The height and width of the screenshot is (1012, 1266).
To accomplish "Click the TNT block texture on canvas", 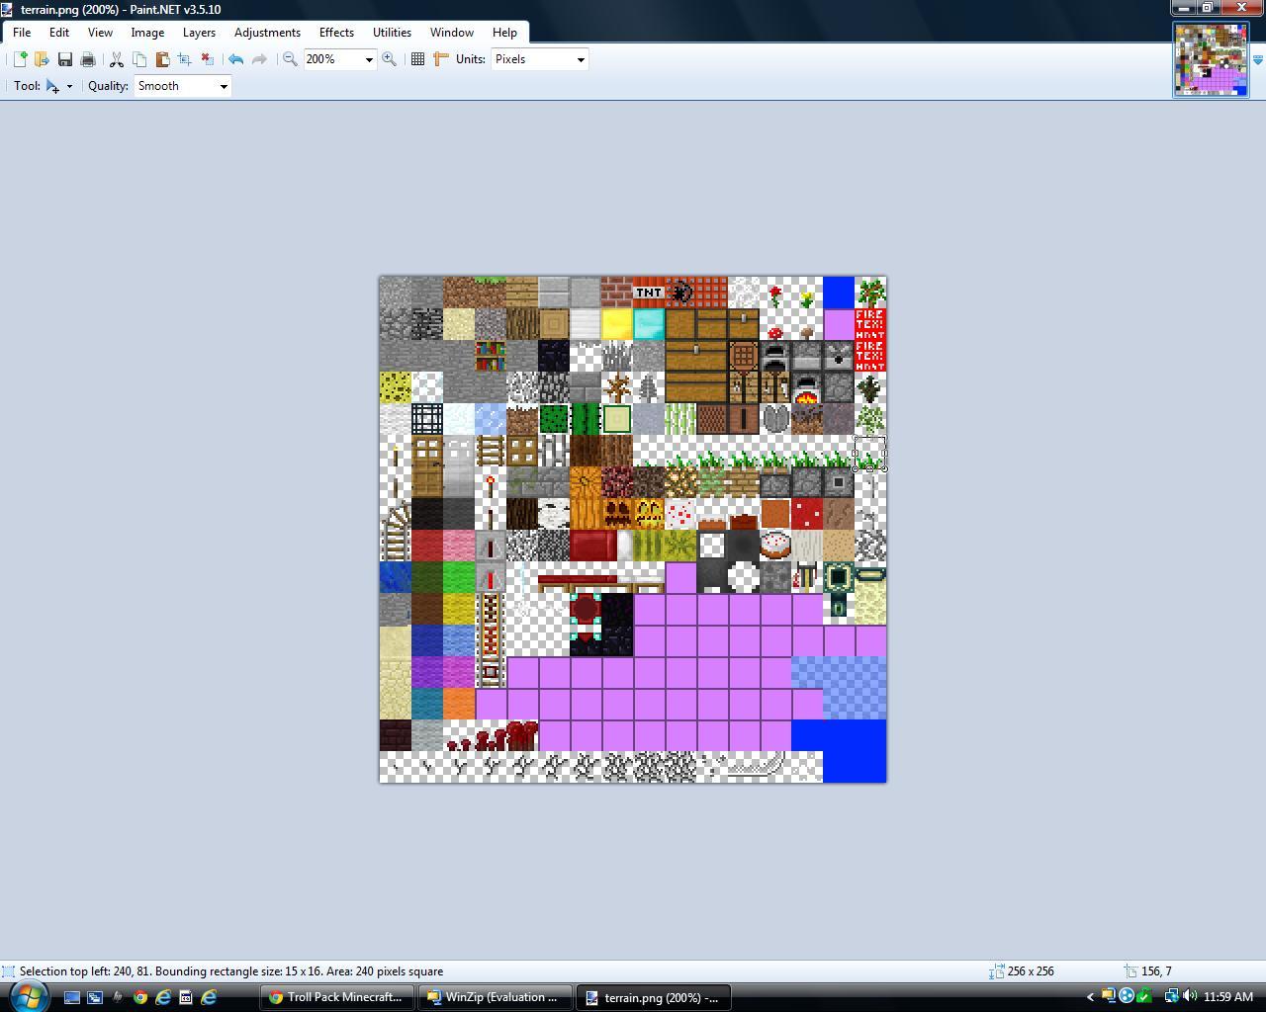I will 649,293.
